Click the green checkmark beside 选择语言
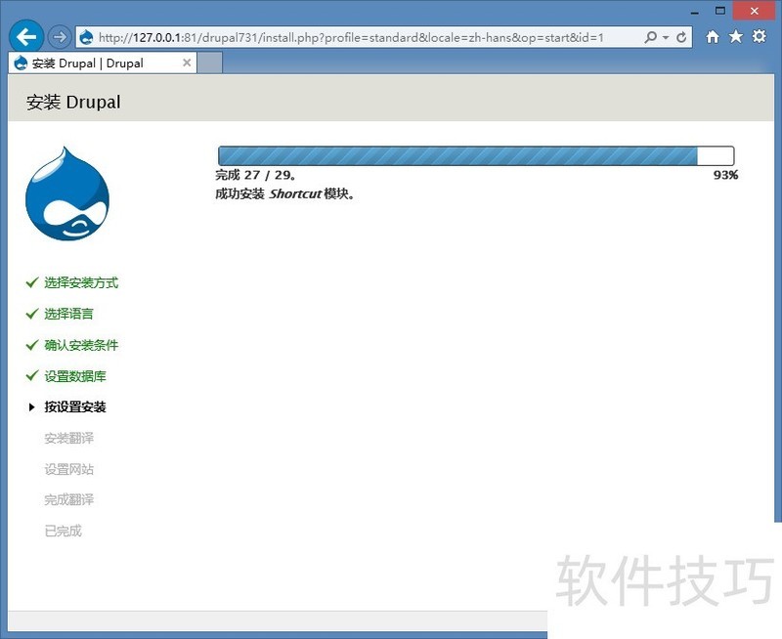 (32, 314)
